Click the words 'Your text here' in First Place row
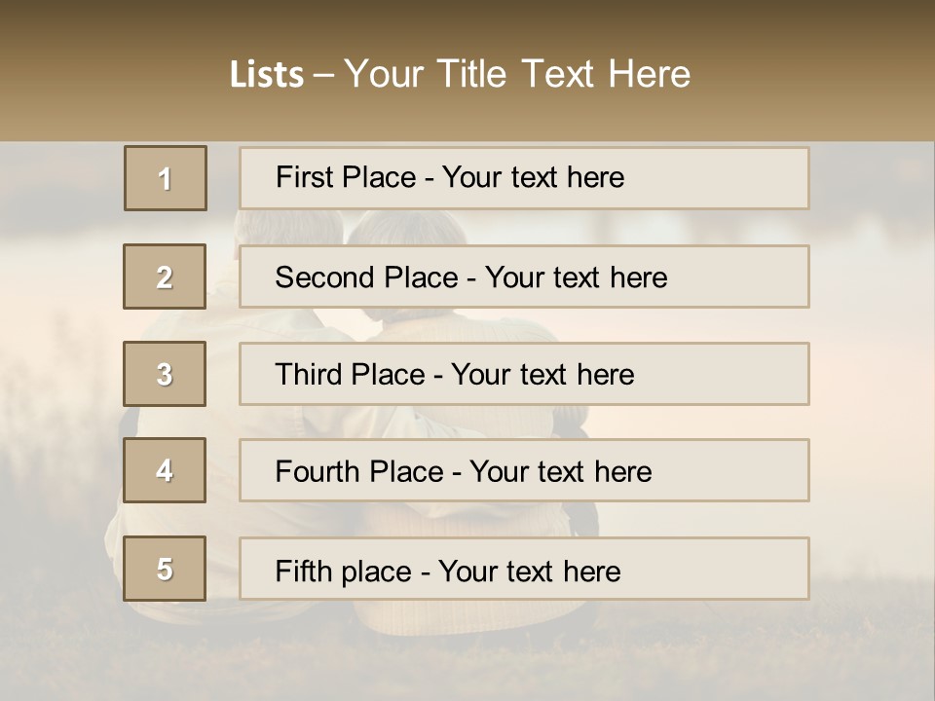 pyautogui.click(x=533, y=177)
